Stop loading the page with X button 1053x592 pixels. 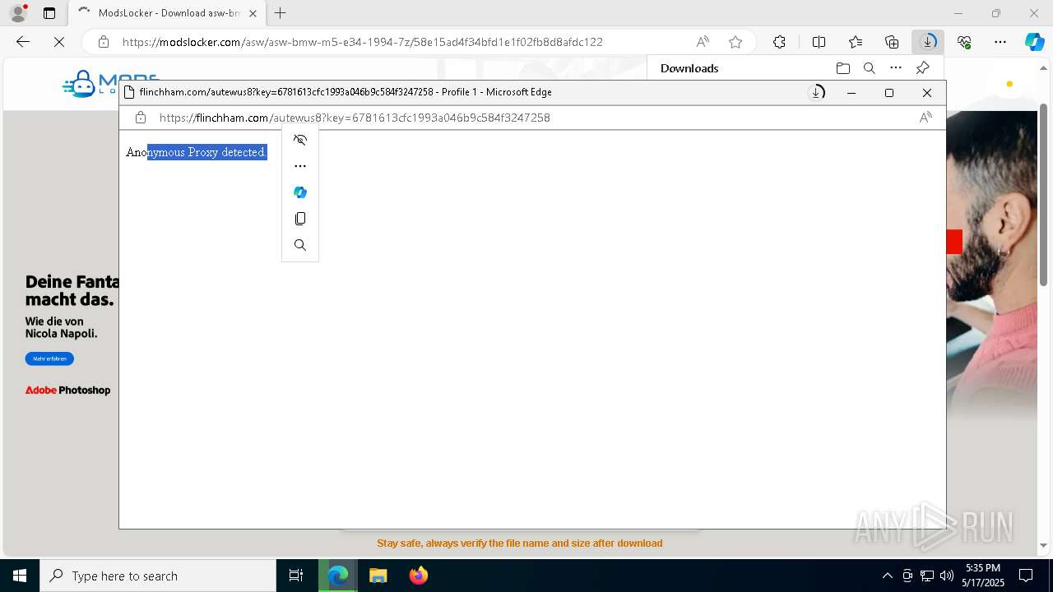pos(59,42)
